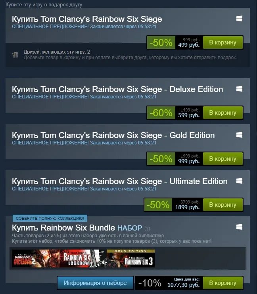Add standard Rainbow Six Siege to cart
257x294 pixels.
223,42
